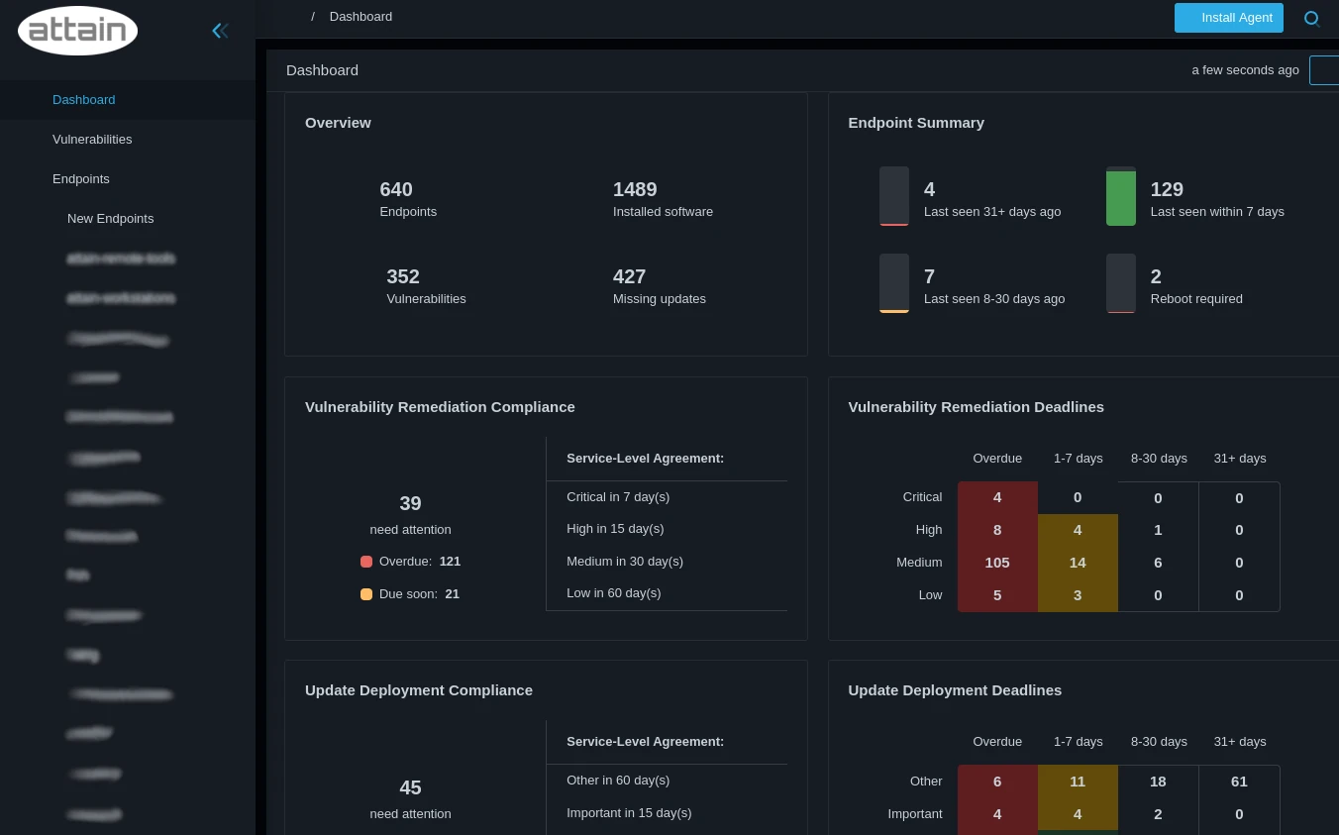Image resolution: width=1339 pixels, height=835 pixels.
Task: Open the 640 Endpoints overview stat
Action: tap(408, 198)
